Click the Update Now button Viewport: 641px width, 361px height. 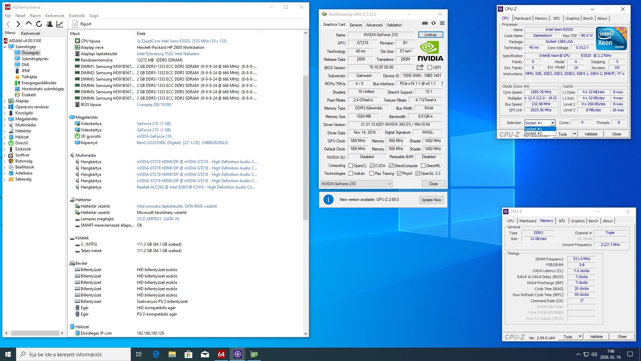(431, 200)
